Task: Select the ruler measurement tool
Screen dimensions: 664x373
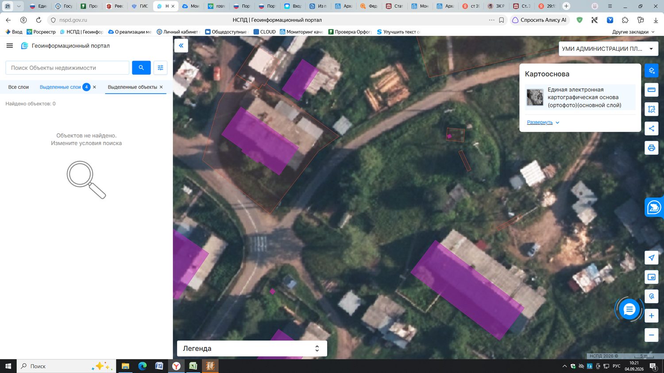Action: point(651,90)
